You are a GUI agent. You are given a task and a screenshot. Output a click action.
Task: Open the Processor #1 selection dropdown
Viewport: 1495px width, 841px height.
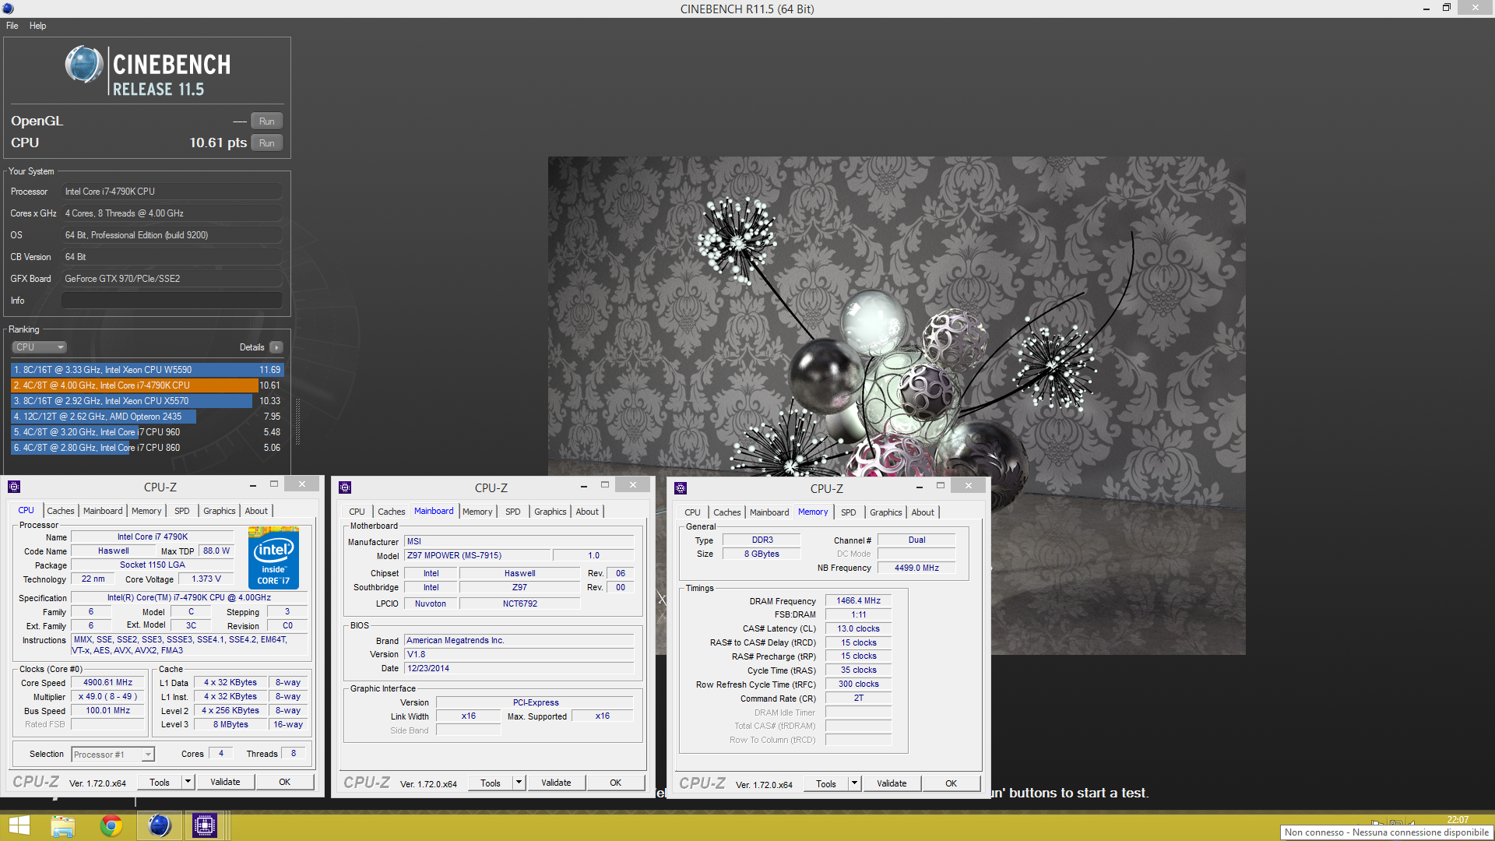(x=113, y=755)
